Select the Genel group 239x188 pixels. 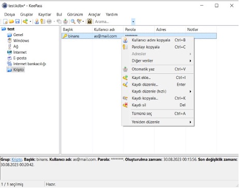click(18, 35)
